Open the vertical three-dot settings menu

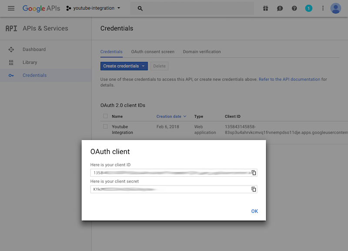323,8
